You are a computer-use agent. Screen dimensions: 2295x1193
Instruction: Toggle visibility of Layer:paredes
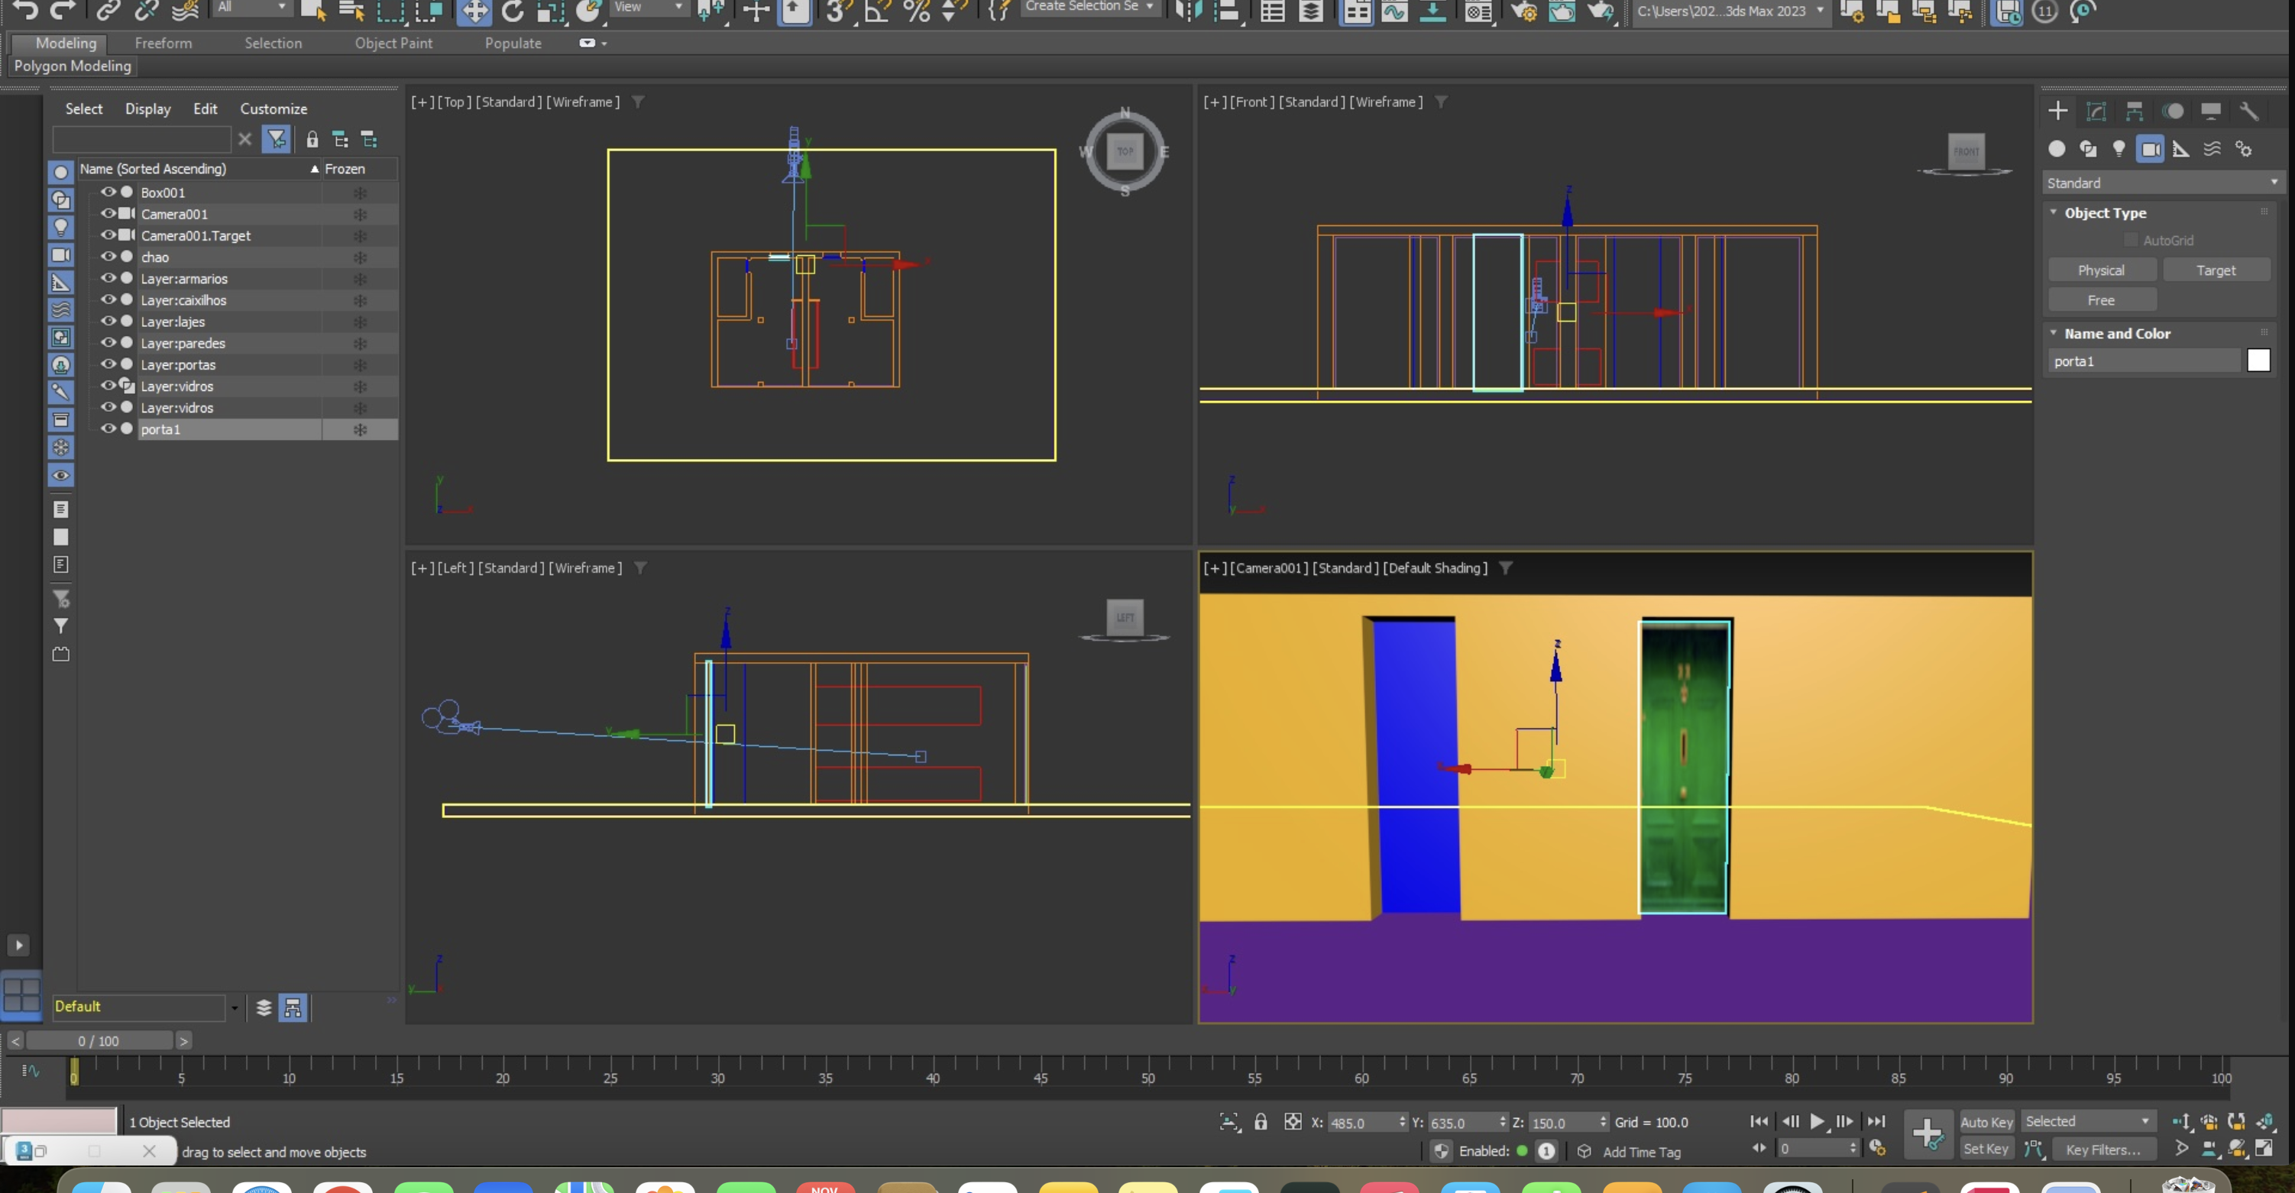pos(108,343)
